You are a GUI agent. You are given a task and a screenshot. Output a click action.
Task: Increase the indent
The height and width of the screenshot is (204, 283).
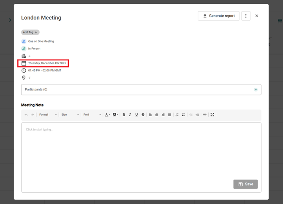click(x=197, y=114)
